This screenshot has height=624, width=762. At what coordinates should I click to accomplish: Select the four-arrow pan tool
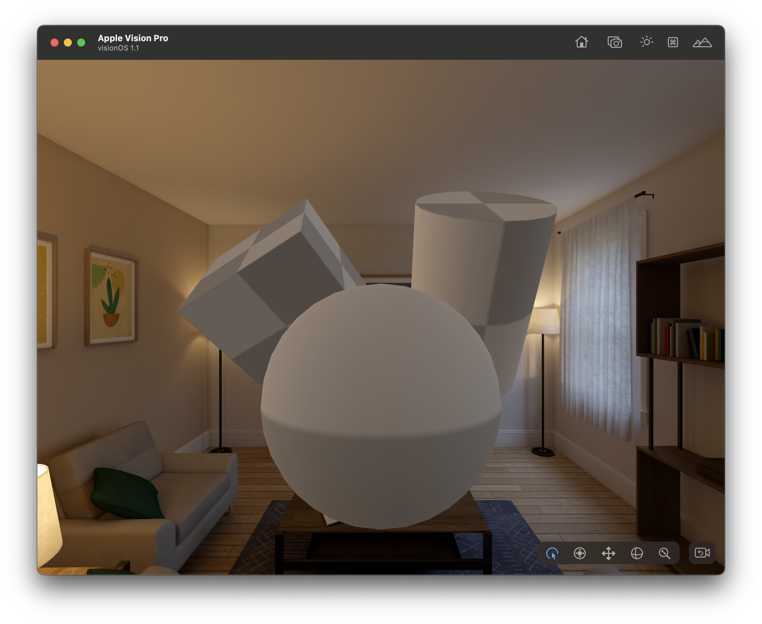608,553
